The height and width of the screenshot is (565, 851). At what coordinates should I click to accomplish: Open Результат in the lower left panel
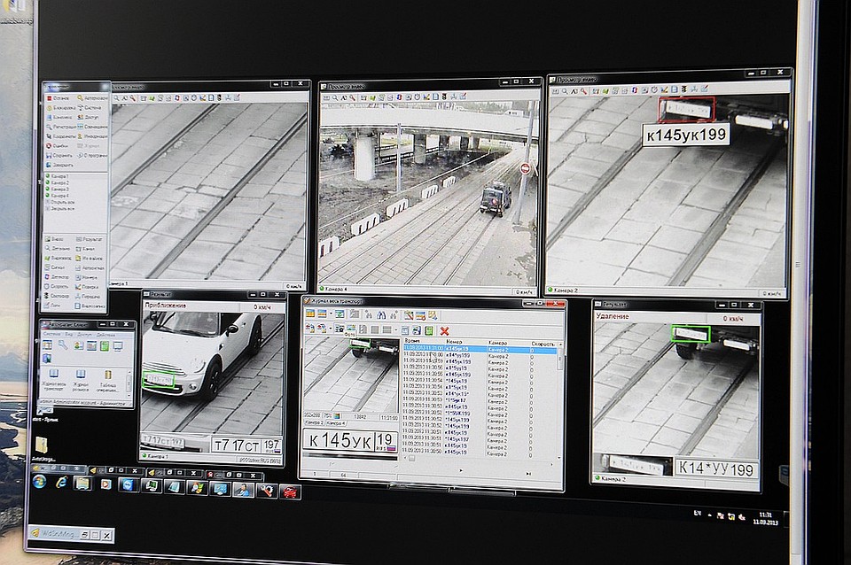tap(89, 239)
